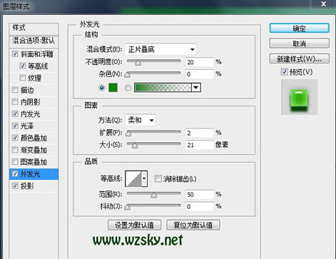Click the 杂色 value field

point(200,74)
